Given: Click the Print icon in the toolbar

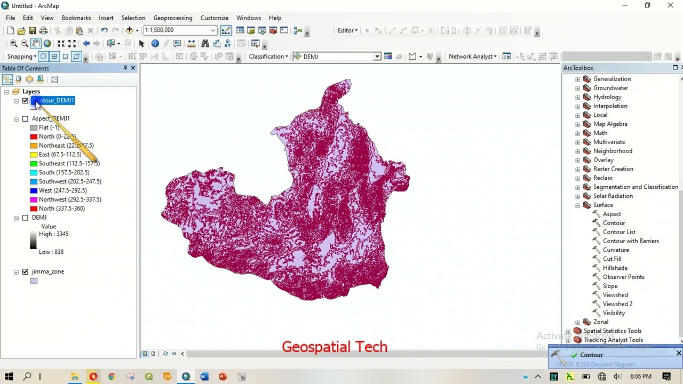Looking at the screenshot, I should pyautogui.click(x=43, y=30).
